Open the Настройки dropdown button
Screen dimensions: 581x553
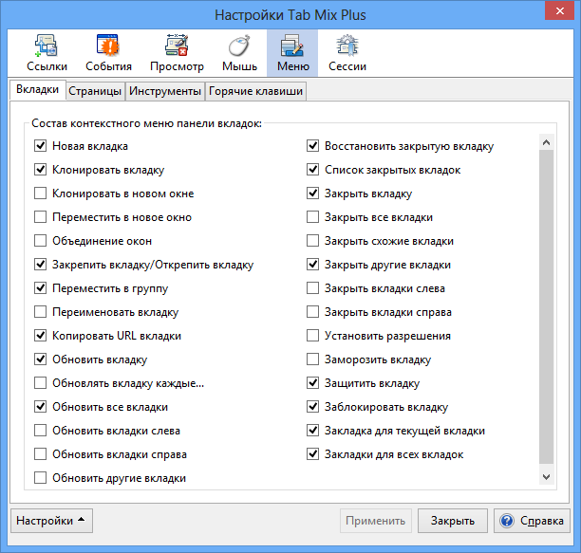click(51, 521)
